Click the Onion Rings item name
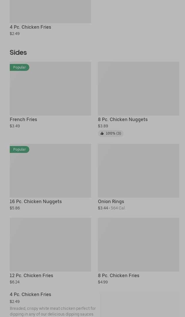 111,201
